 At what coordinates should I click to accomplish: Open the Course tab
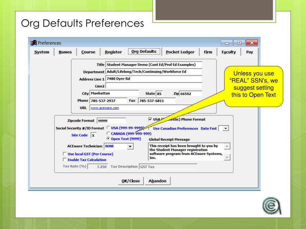88,52
